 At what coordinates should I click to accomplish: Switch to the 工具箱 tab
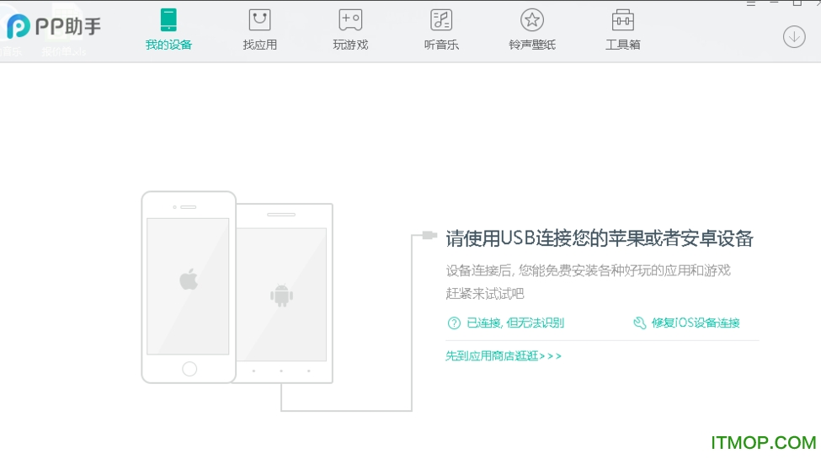pos(622,29)
